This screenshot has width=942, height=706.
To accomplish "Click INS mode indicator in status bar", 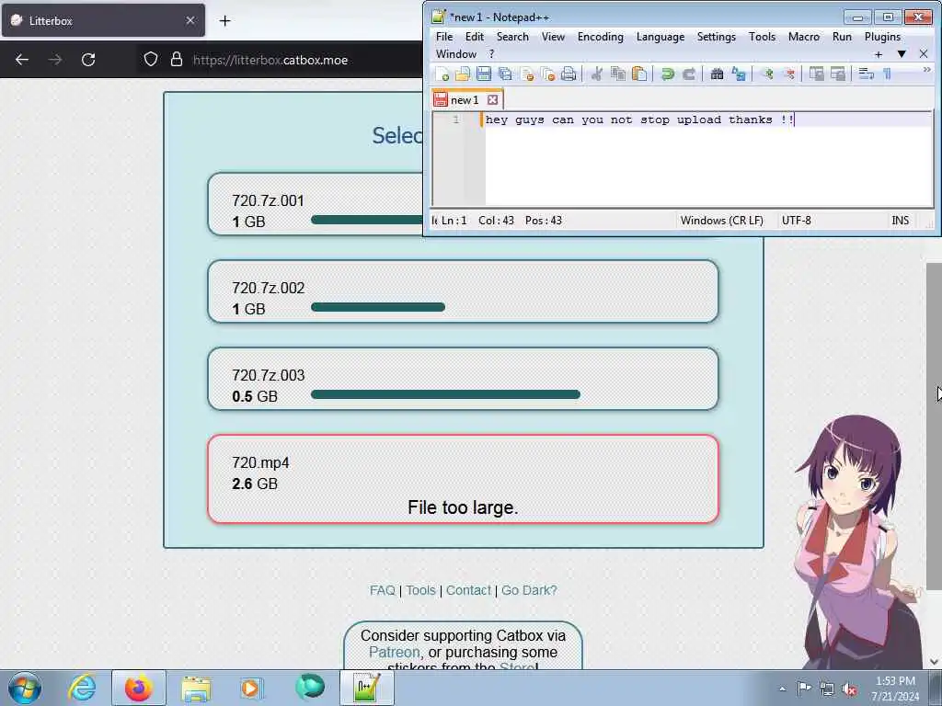I will 900,221.
